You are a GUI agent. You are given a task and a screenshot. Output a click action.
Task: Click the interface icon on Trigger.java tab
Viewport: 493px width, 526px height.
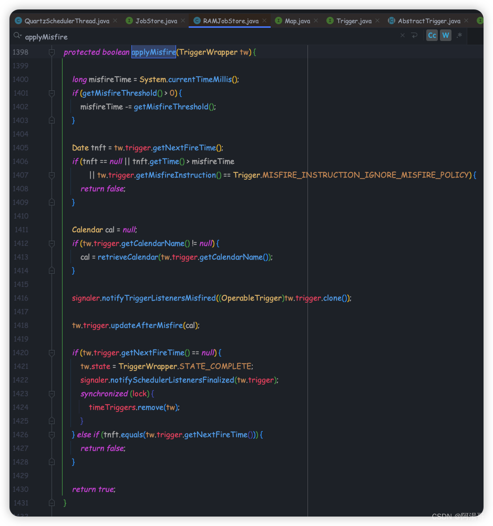point(330,20)
